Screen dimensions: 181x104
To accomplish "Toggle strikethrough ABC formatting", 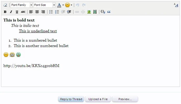I will pos(23,12).
